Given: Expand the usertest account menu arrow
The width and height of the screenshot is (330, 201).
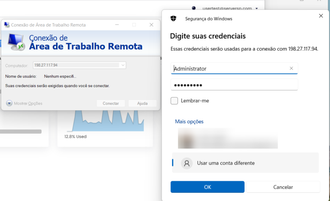Looking at the screenshot, I should click(257, 9).
